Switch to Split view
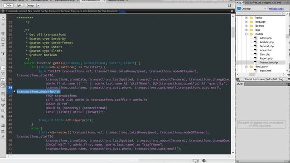 pos(19,5)
